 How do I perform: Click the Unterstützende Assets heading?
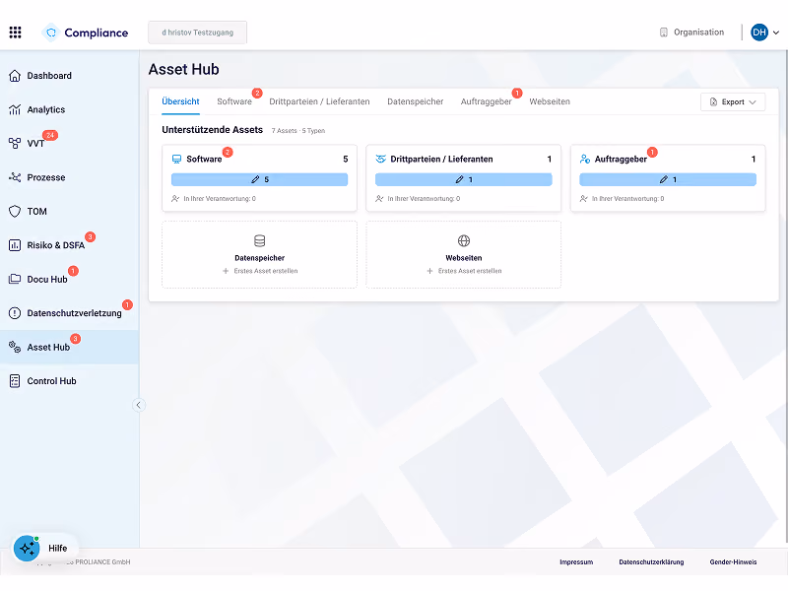point(212,130)
